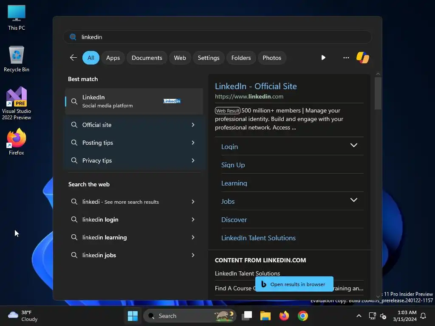
Task: Click the scrollbar down arrow in results
Action: click(x=378, y=296)
